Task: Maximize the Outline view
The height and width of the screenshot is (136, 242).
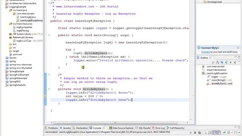Action: [x=239, y=57]
